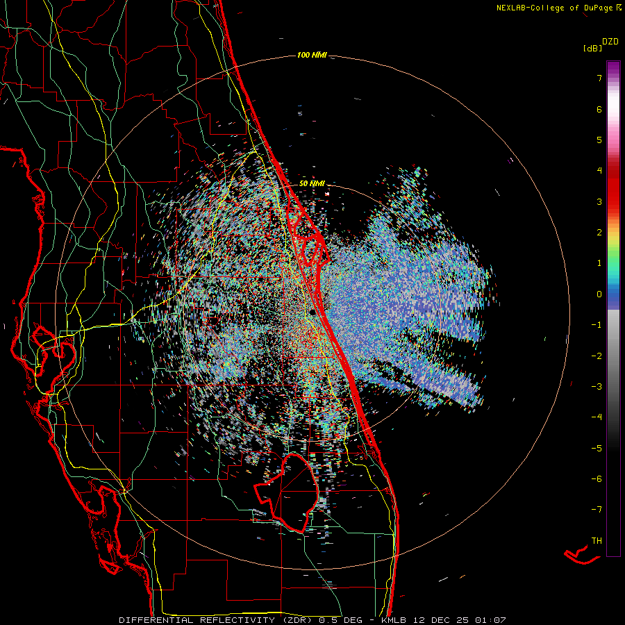Click the 3 dB legend tick label
This screenshot has width=625, height=625.
point(599,201)
